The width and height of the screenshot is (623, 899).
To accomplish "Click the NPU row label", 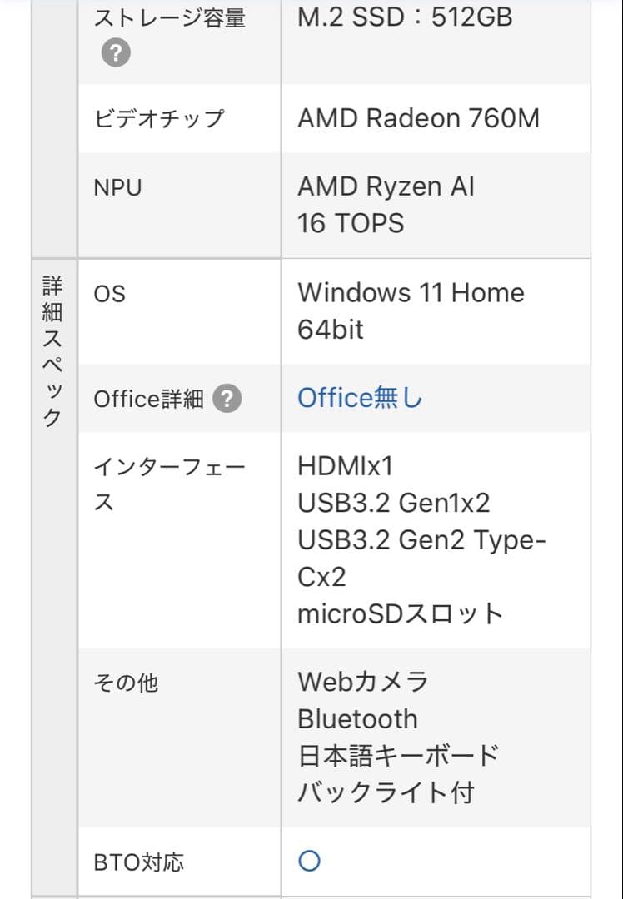I will [117, 186].
